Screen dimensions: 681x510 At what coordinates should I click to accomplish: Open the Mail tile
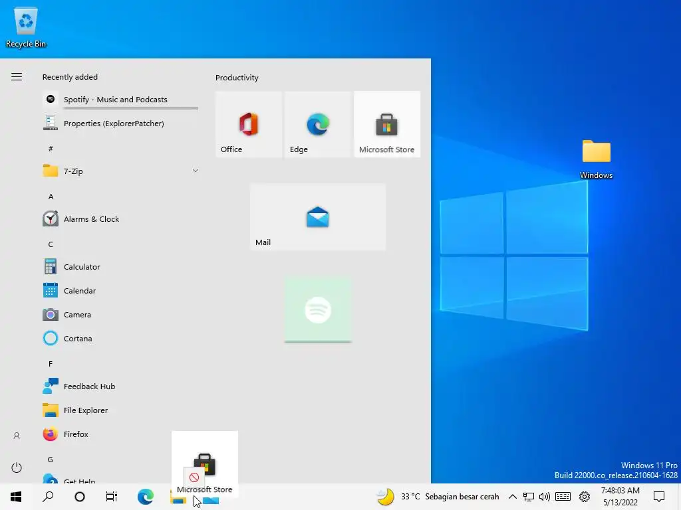coord(318,217)
